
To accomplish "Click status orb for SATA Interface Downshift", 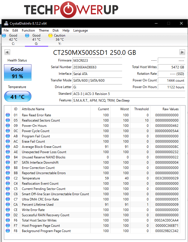I will [x=8, y=162].
